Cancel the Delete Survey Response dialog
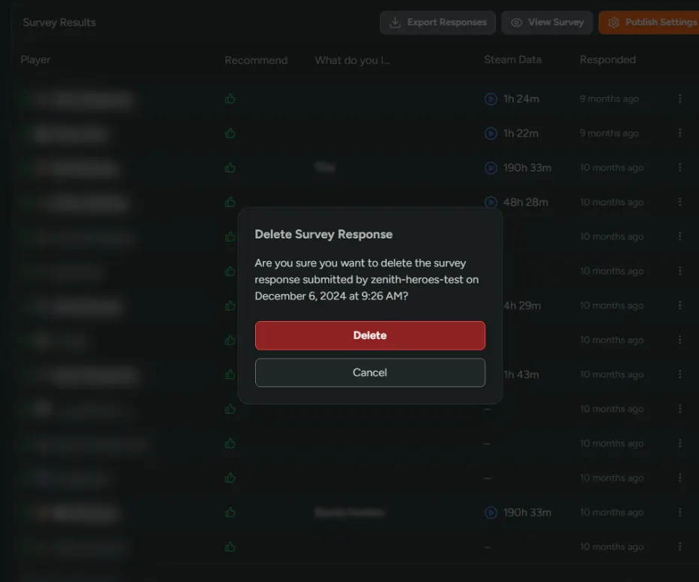699x582 pixels. [369, 372]
